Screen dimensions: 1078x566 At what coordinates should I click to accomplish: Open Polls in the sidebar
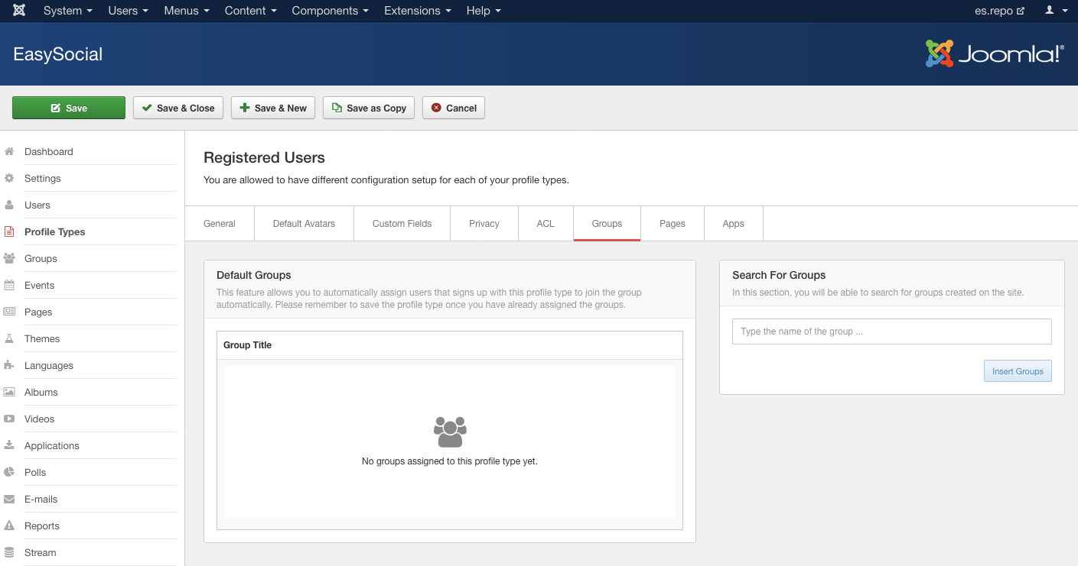tap(35, 472)
